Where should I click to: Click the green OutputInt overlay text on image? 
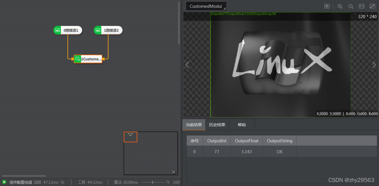[243, 14]
